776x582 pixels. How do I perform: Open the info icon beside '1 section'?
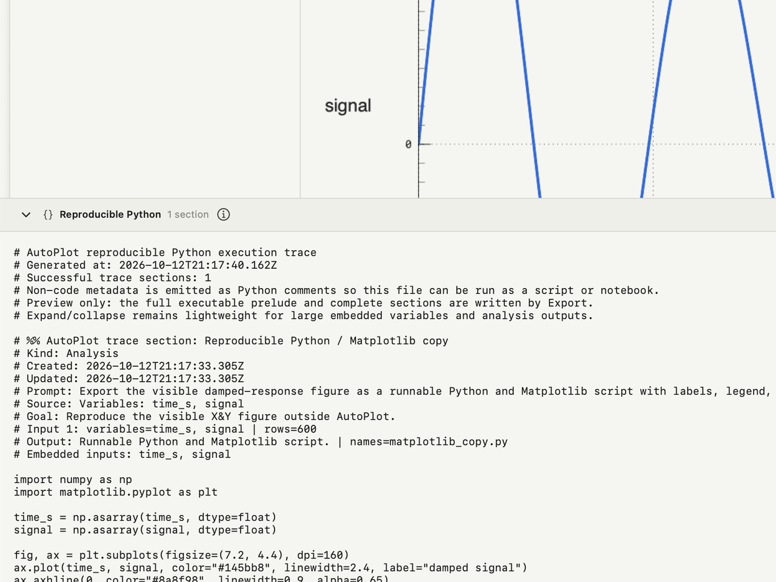point(224,215)
